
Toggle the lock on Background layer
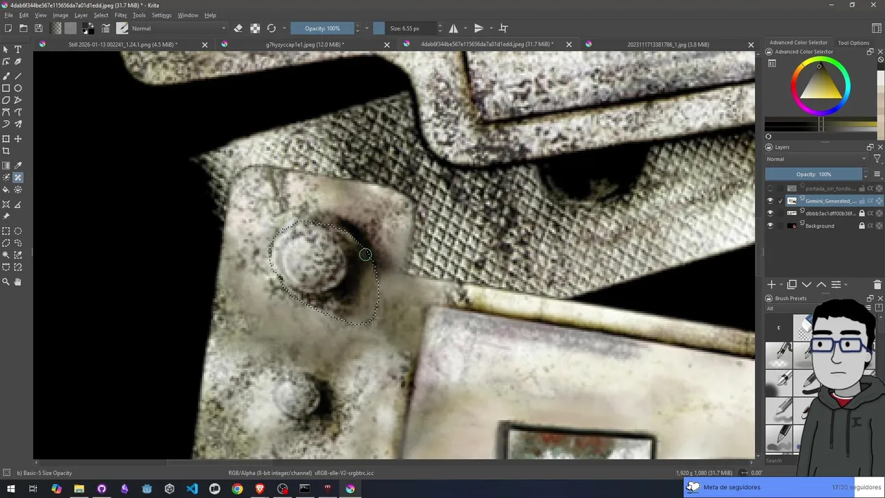click(x=861, y=226)
